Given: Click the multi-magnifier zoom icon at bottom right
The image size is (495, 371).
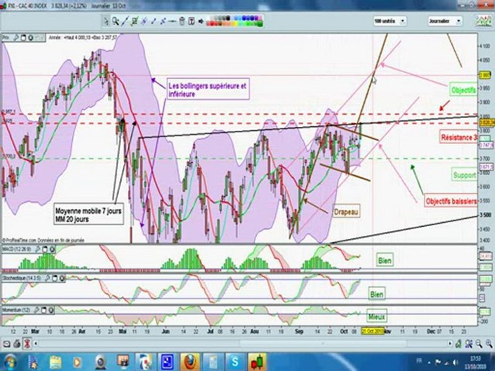Looking at the screenshot, I should coord(469,344).
